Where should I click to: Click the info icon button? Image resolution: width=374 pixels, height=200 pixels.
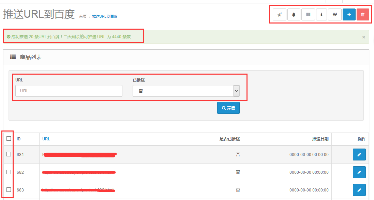321,15
